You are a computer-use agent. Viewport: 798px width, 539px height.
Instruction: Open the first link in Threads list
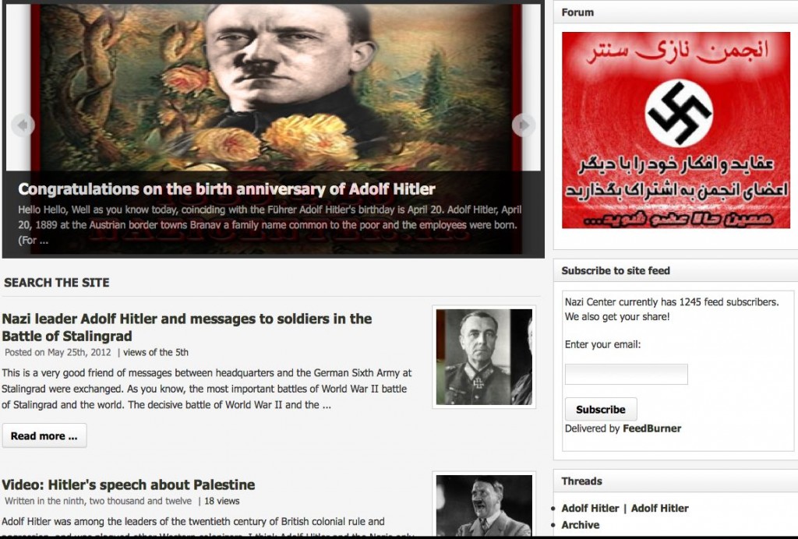[x=591, y=508]
